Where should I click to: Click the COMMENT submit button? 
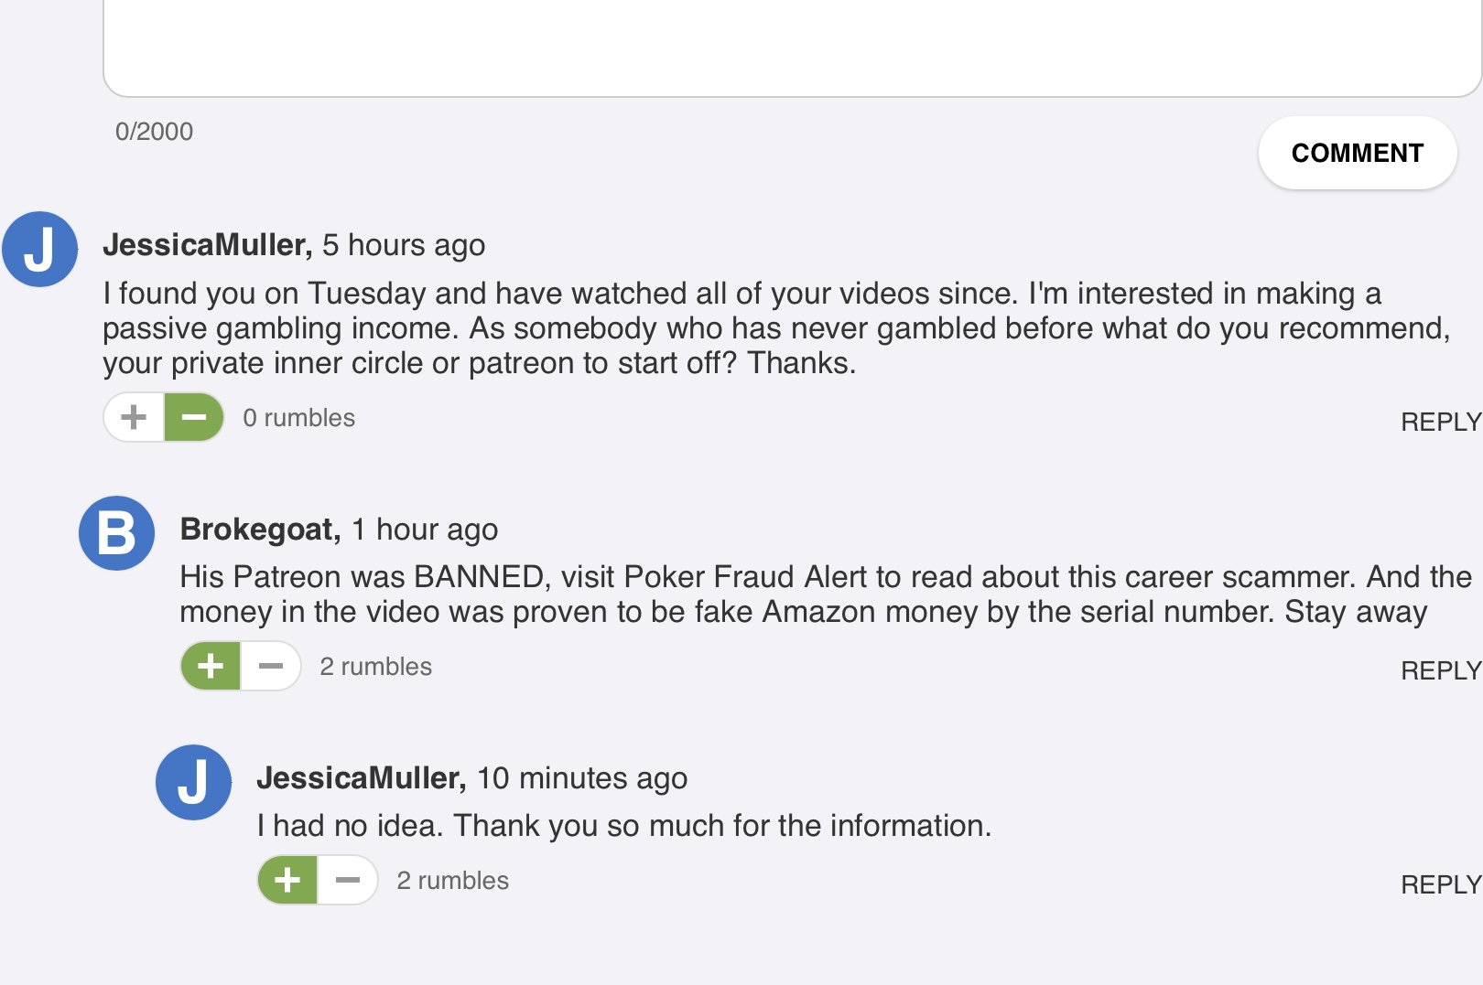point(1357,153)
